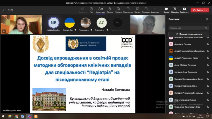Screen dimensions: 212x119
Task: Open the Chat (Чат) panel
Action: [91, 10]
